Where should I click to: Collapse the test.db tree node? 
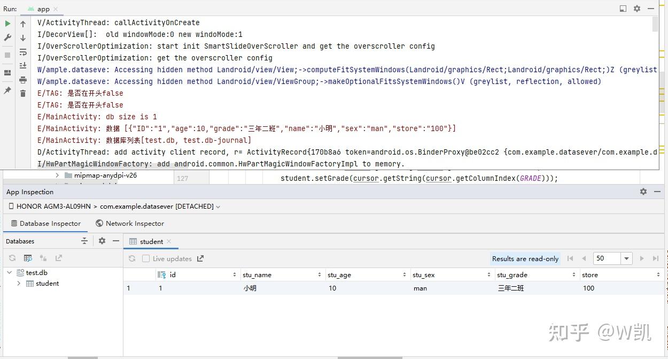pyautogui.click(x=10, y=272)
